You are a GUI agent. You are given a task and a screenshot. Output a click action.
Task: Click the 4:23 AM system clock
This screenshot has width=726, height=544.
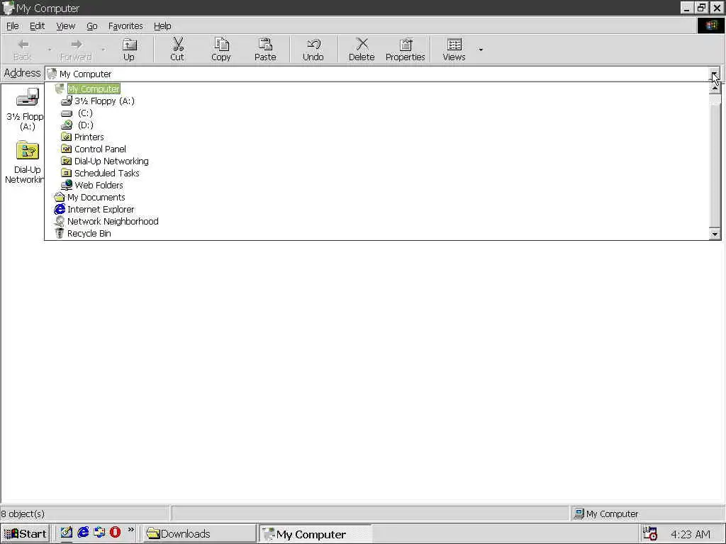pos(691,534)
